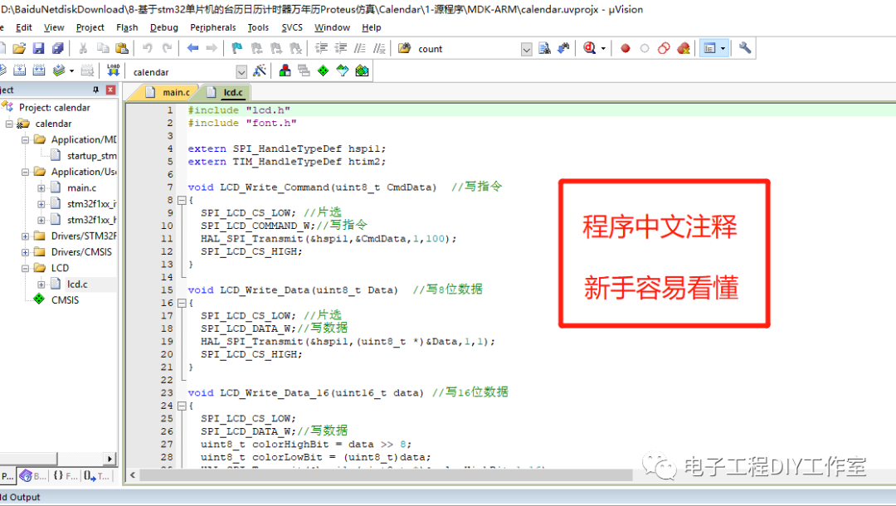Screen dimensions: 896x506
Task: Select lcd.c in the project tree
Action: (x=77, y=284)
